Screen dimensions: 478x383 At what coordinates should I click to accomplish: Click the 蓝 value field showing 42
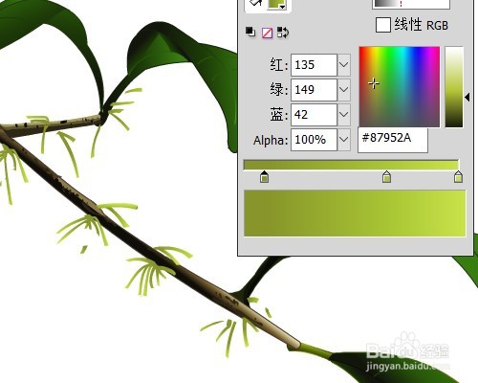314,115
